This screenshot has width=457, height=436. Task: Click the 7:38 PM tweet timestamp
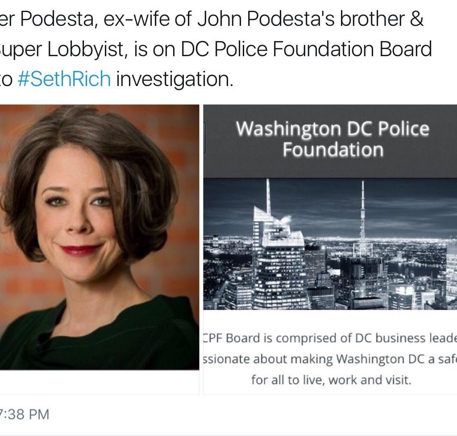tap(25, 415)
